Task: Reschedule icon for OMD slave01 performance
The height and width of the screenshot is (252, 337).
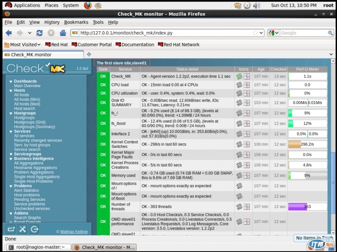Action: pyautogui.click(x=239, y=221)
